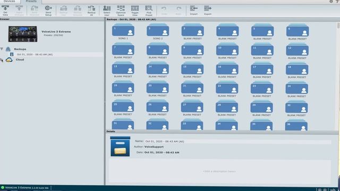The height and width of the screenshot is (191, 340).
Task: Select the Oct 01, 2020 - 08:43 AM backup entry
Action: (x=35, y=54)
